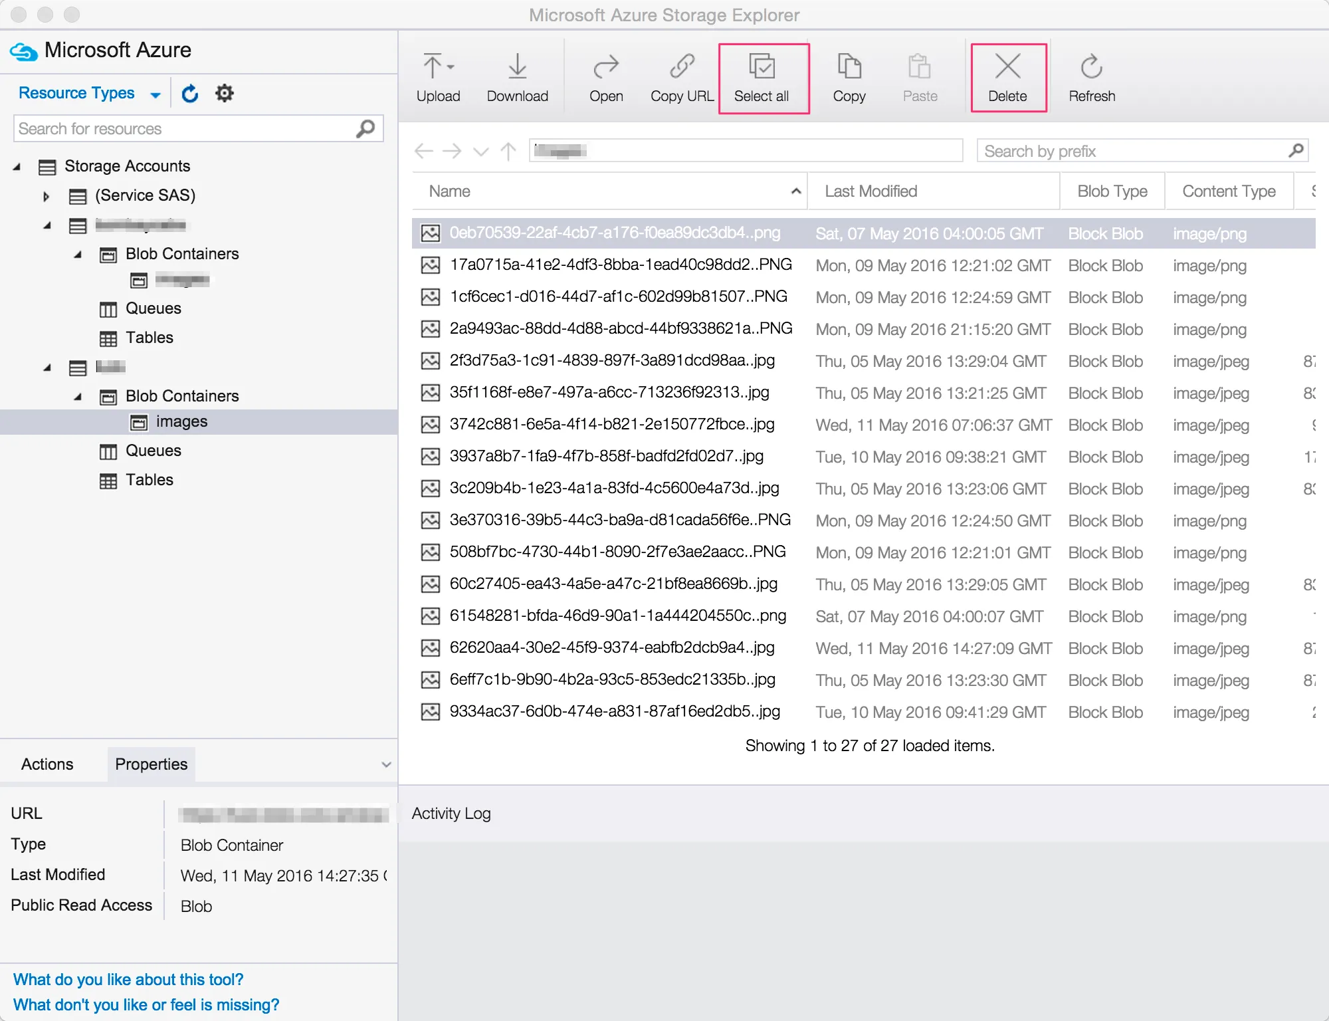
Task: Open the settings gear in sidebar
Action: pyautogui.click(x=225, y=93)
